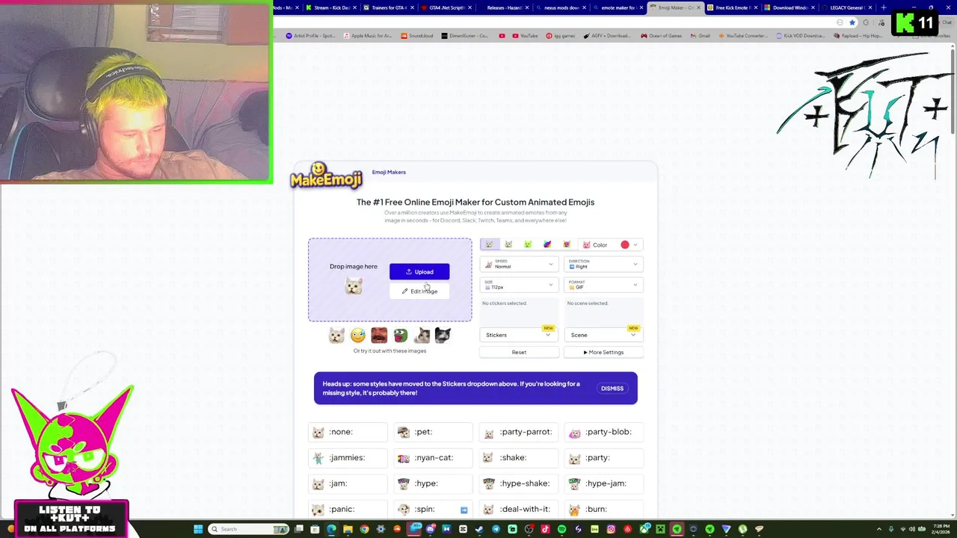Switch to the GTA4 .Net Script tab
The width and height of the screenshot is (957, 538).
pos(446,7)
